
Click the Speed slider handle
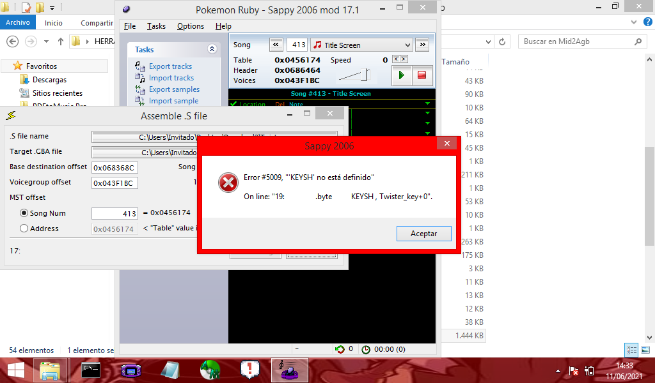(365, 75)
